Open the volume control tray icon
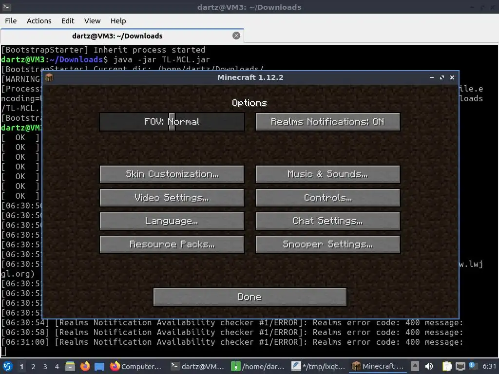 (429, 366)
